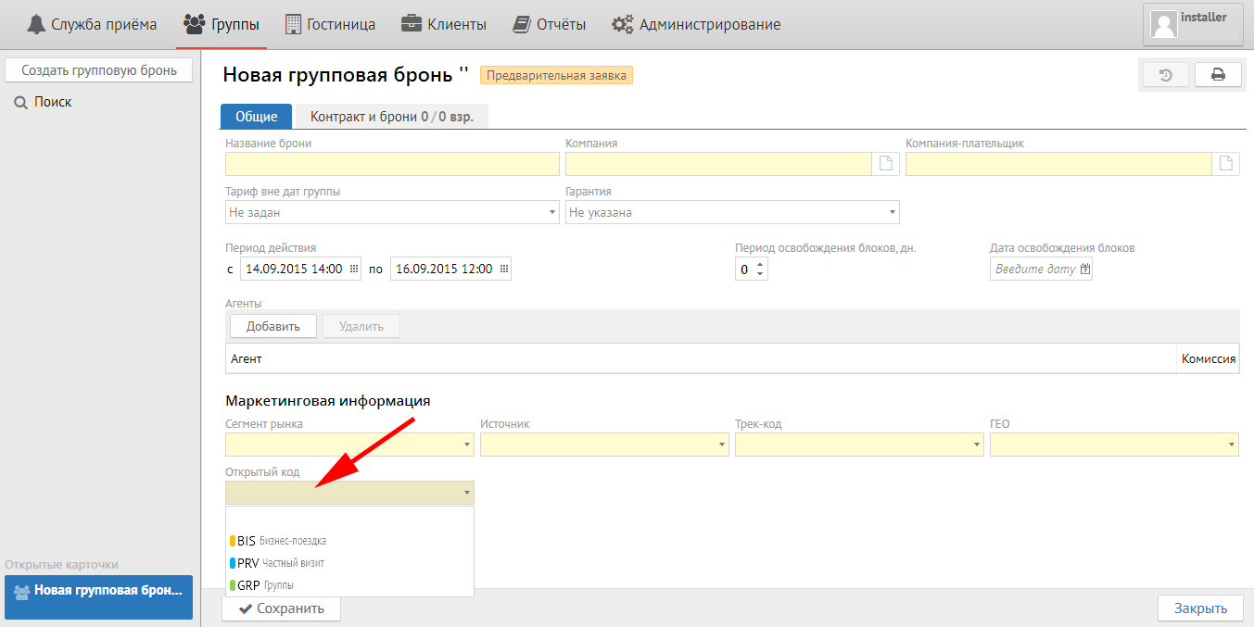Open calendar icon for start date
Viewport: 1254px width, 627px height.
(354, 269)
